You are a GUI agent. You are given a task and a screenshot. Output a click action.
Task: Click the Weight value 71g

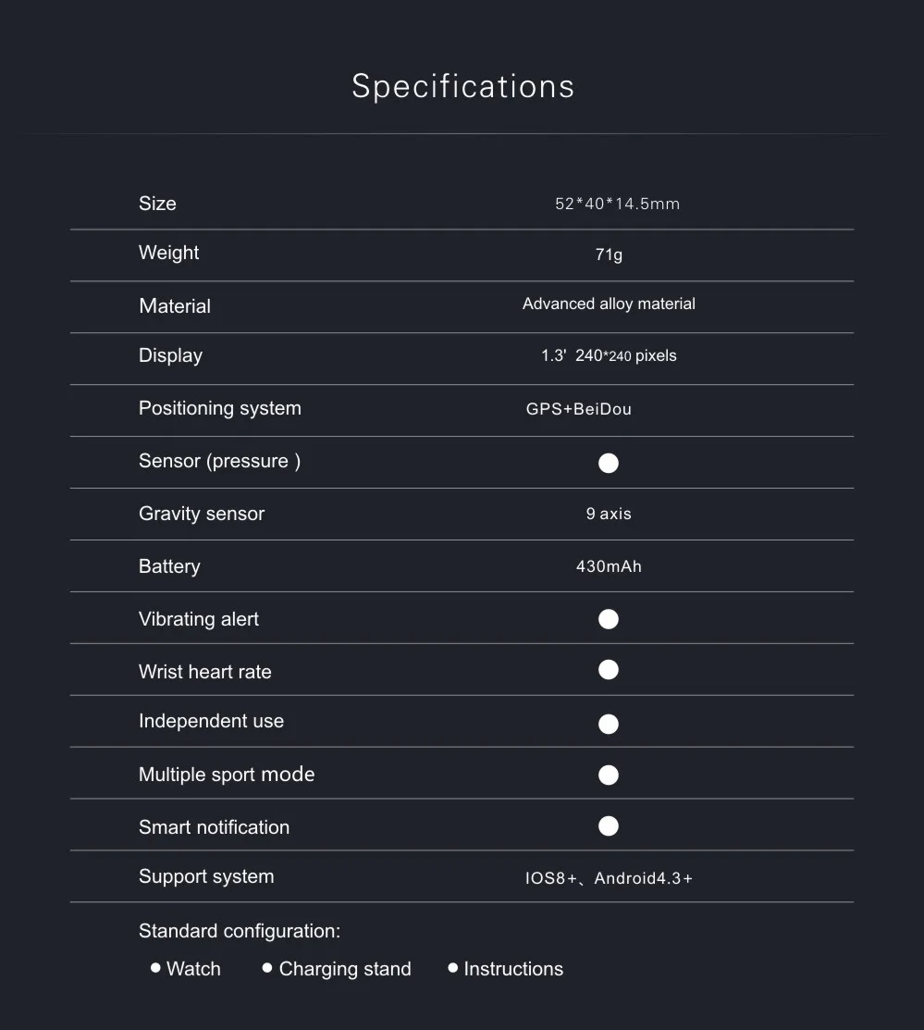tap(609, 254)
